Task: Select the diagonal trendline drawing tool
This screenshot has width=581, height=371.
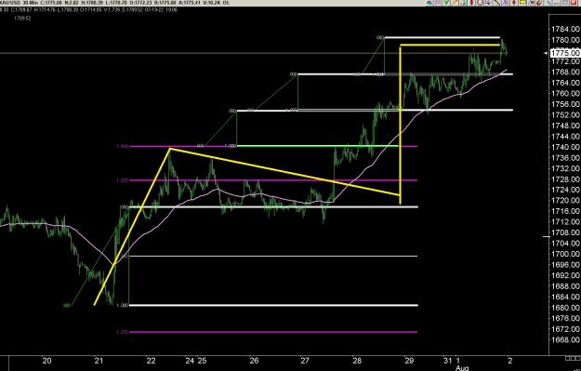Action: 497,3
